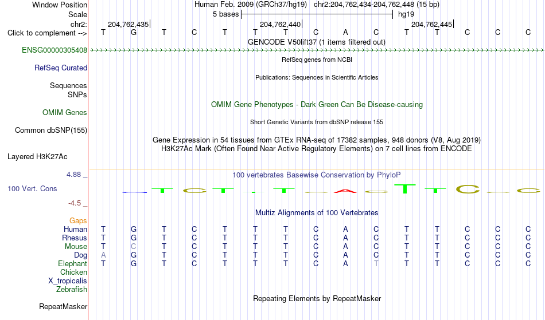Image resolution: width=545 pixels, height=320 pixels.
Task: Click the OMIM Genes track label
Action: pyautogui.click(x=64, y=113)
